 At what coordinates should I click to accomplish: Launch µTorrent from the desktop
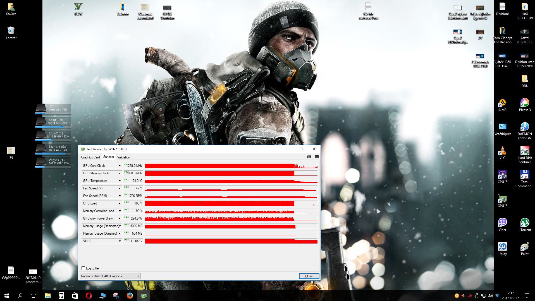click(525, 225)
